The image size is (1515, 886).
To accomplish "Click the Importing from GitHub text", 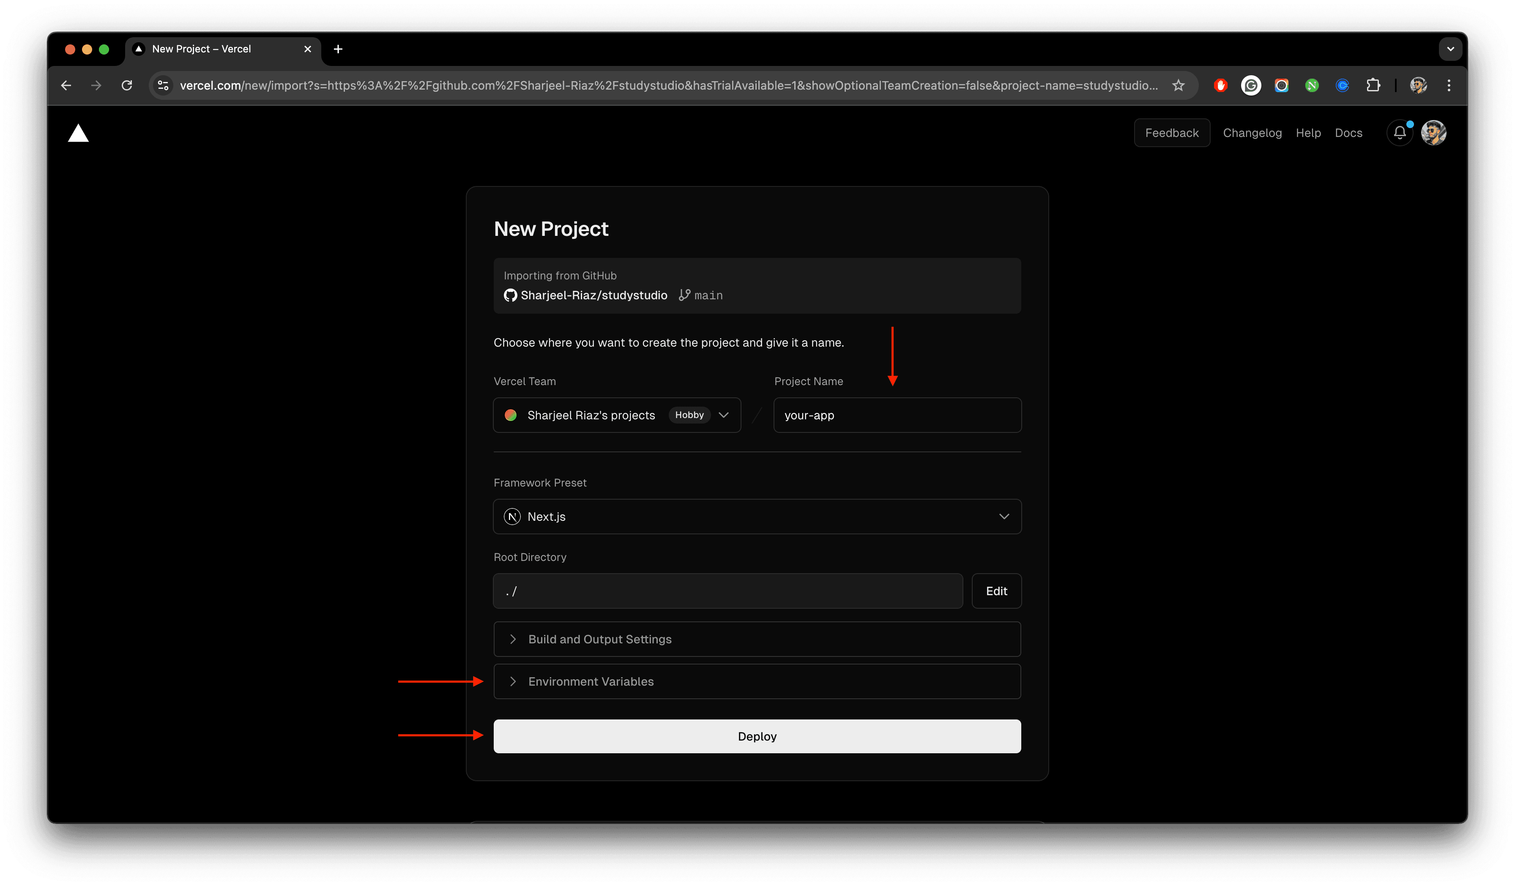I will point(560,275).
